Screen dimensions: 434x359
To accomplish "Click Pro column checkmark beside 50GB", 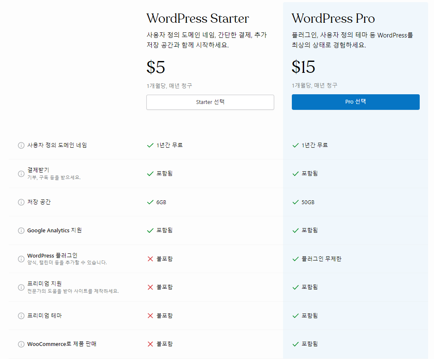I will pos(296,202).
